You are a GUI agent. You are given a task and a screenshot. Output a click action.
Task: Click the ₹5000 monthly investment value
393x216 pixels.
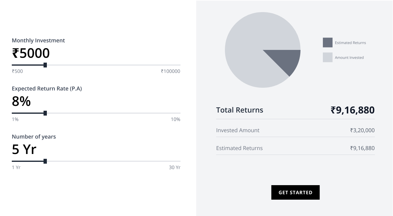[31, 53]
